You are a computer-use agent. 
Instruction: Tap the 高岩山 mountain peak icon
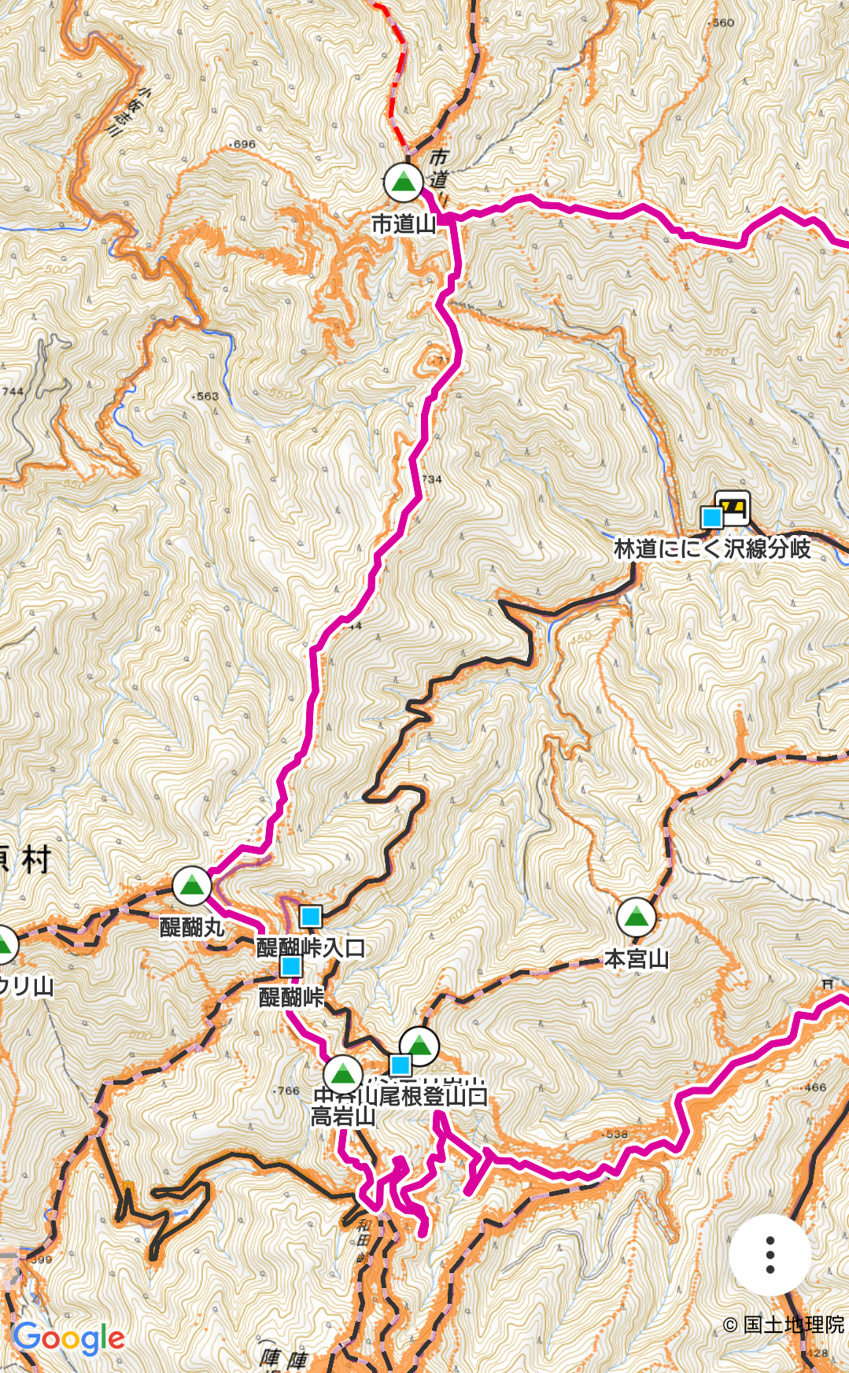click(342, 1073)
